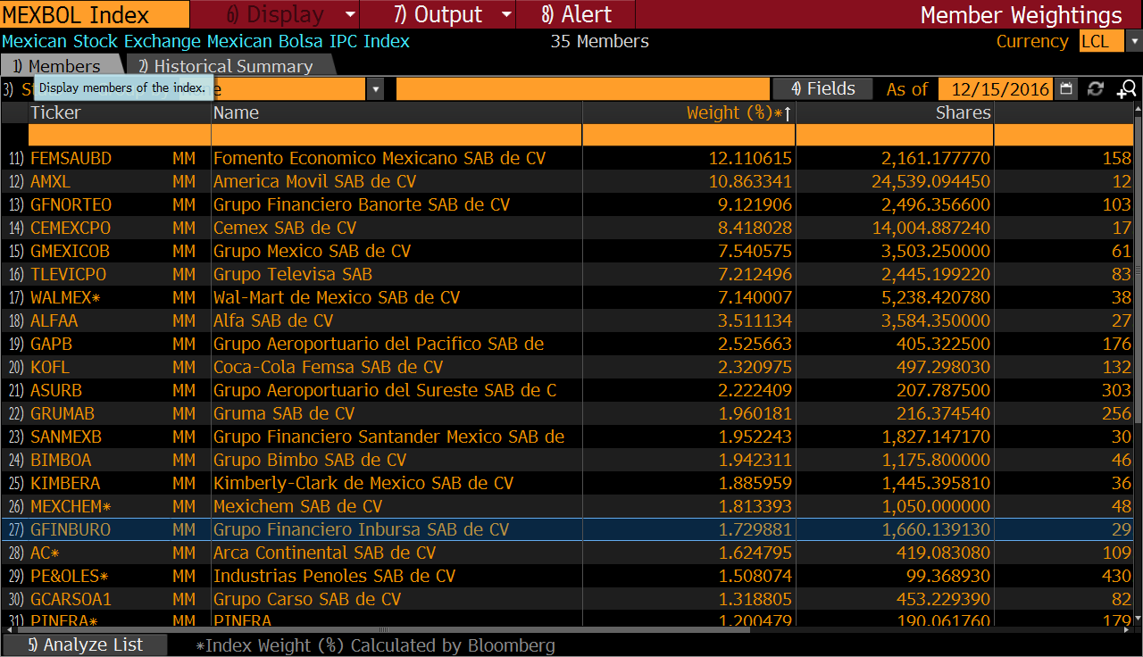1143x657 pixels.
Task: Select the AC* ticker
Action: (x=45, y=553)
